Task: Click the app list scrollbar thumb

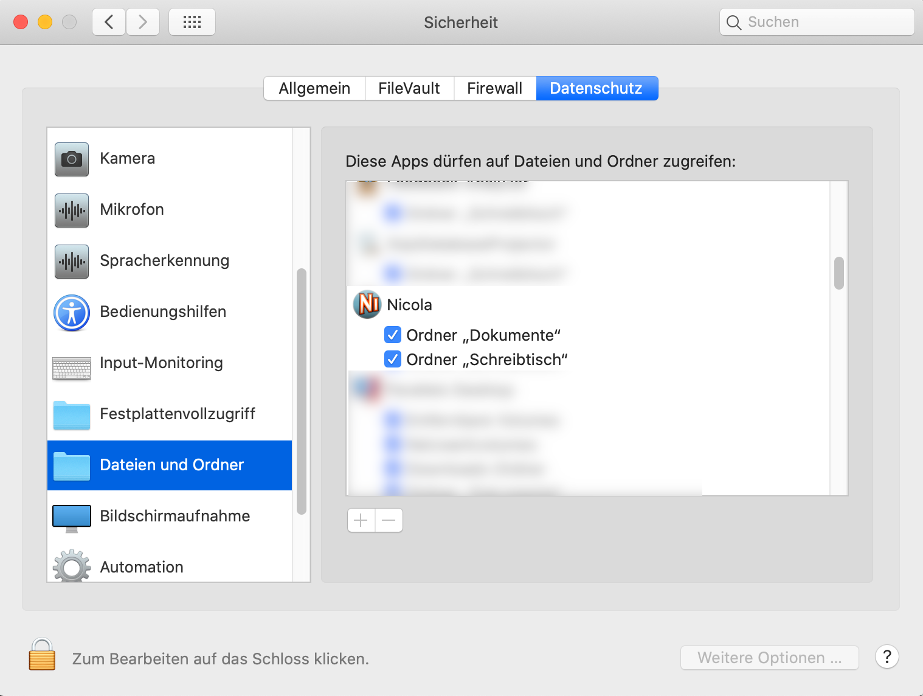Action: tap(839, 273)
